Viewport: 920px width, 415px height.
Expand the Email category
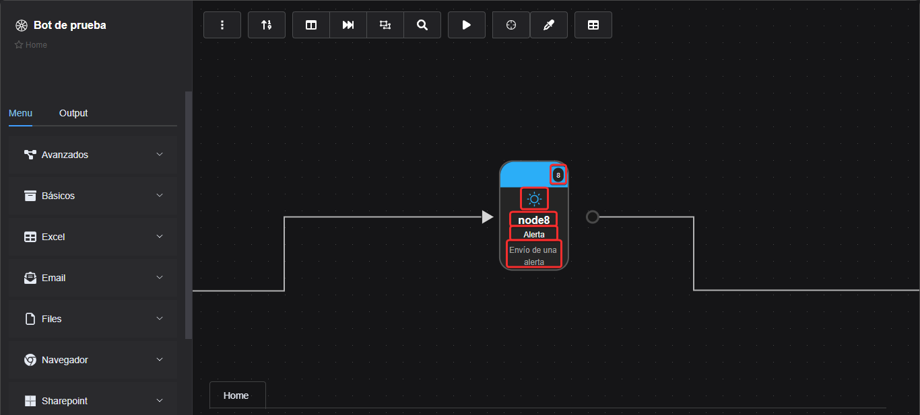[93, 278]
